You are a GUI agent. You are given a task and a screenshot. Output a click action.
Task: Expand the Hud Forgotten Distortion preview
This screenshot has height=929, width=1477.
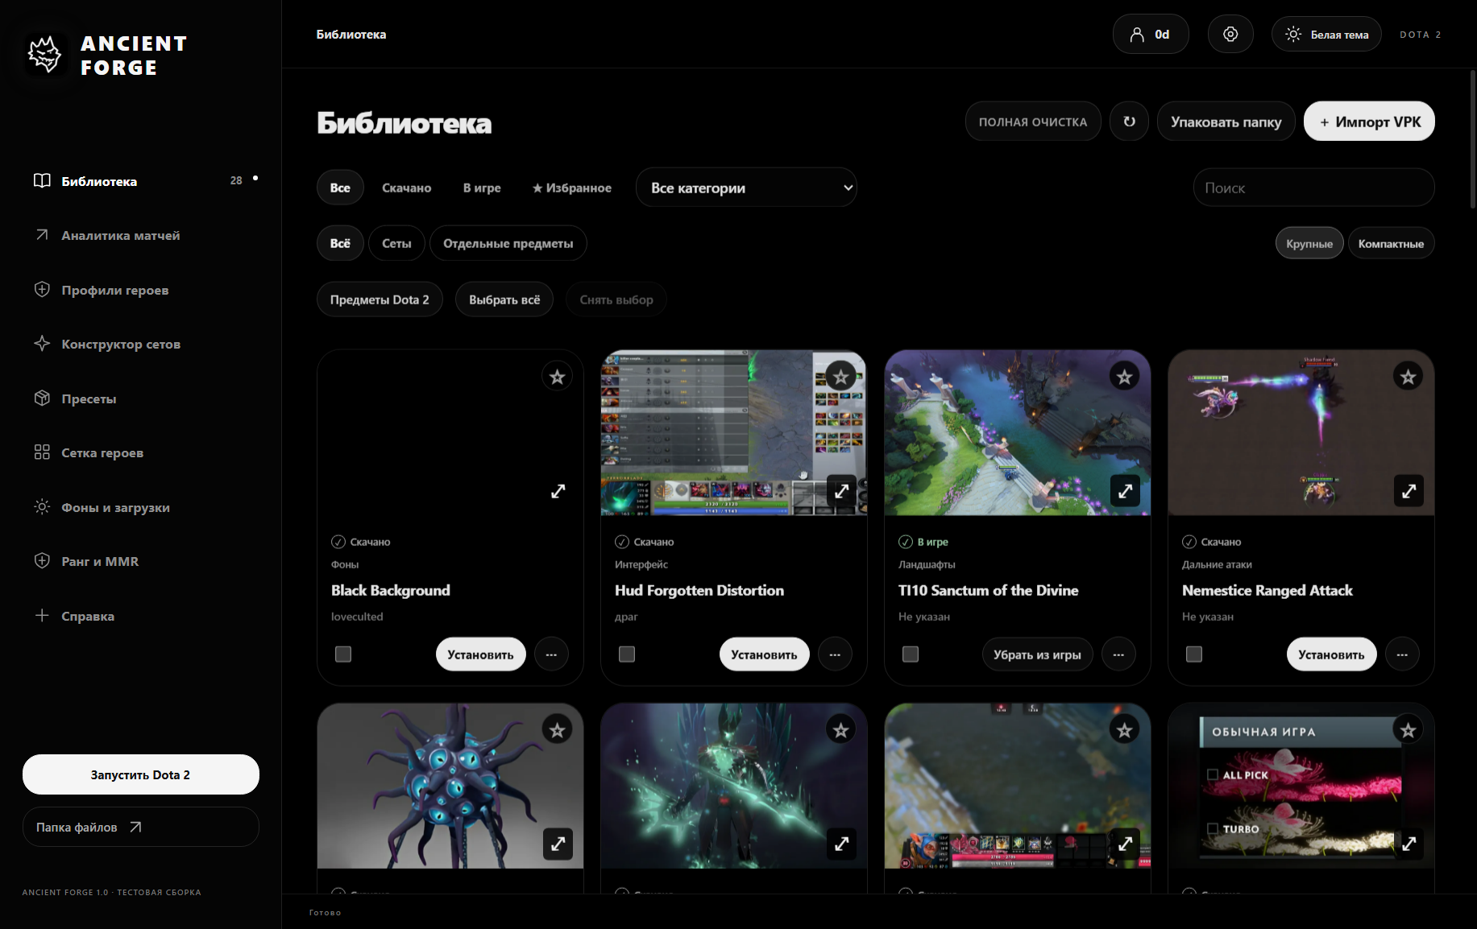tap(841, 491)
